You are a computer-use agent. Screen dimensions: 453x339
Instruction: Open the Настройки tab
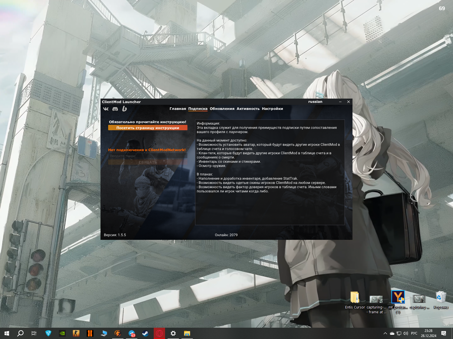[272, 109]
